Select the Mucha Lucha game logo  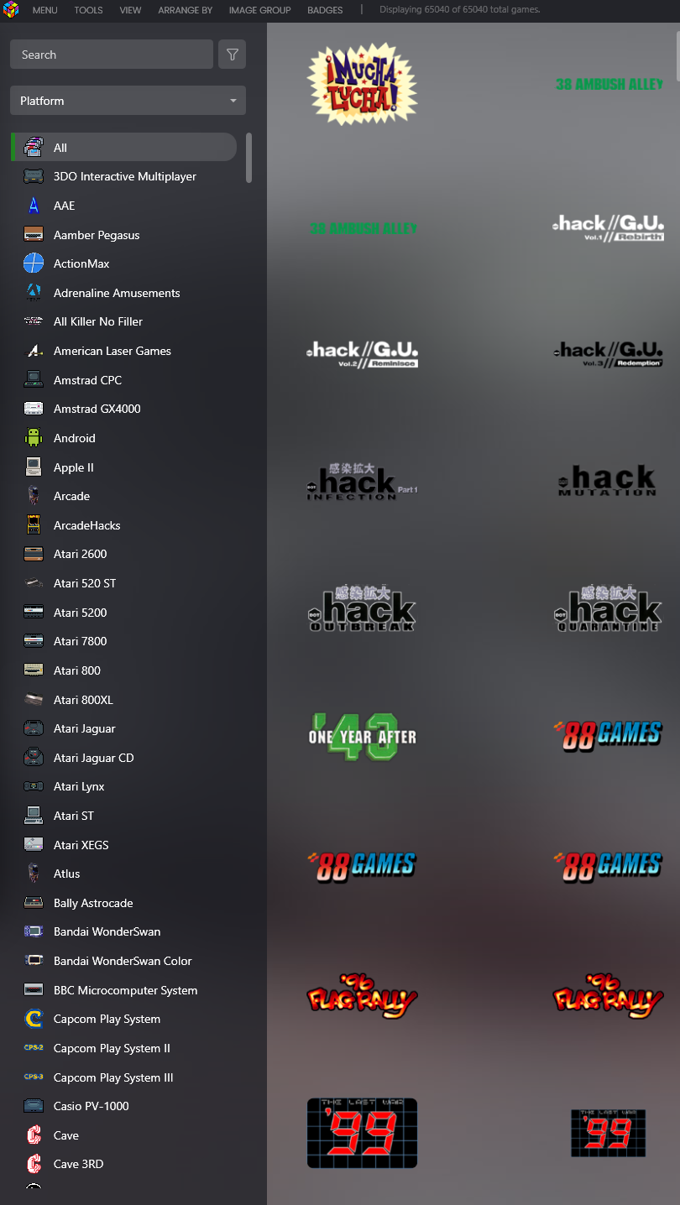tap(362, 84)
